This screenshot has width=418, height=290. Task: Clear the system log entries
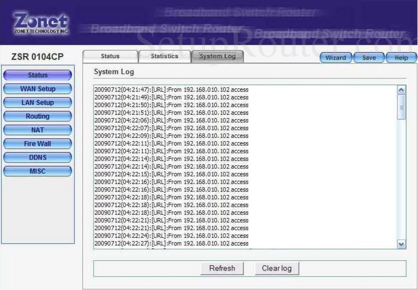coord(277,268)
